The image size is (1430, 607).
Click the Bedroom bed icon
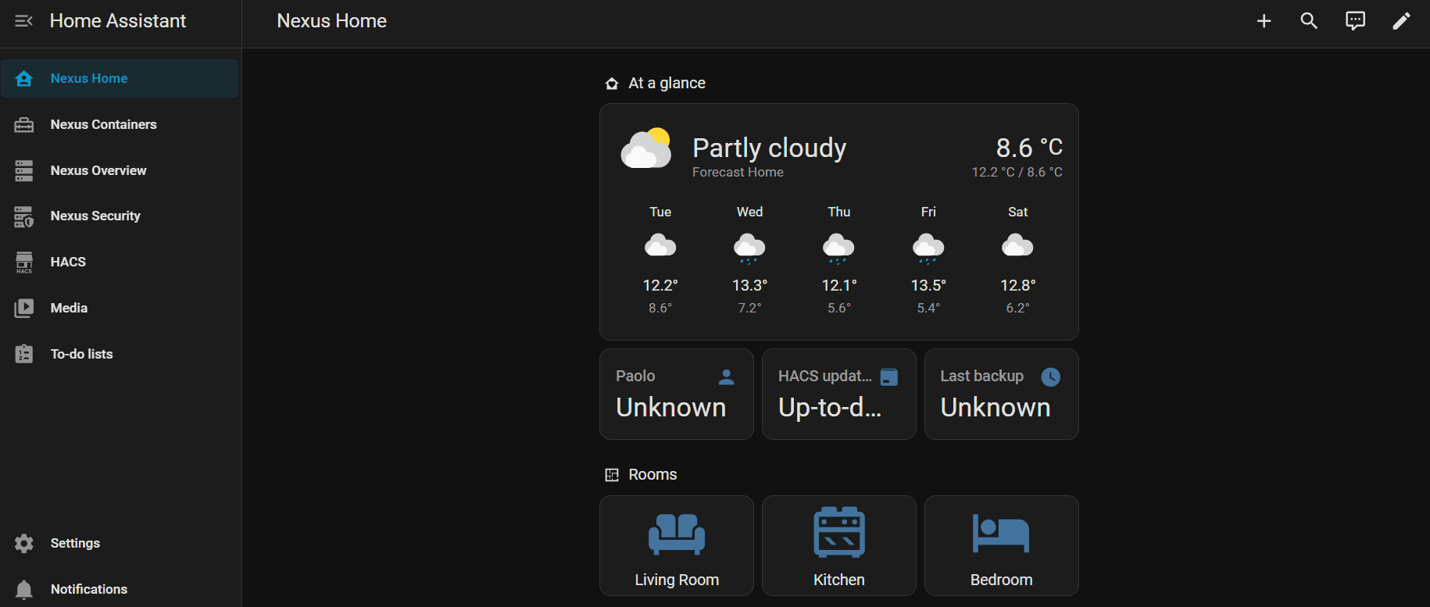1001,534
